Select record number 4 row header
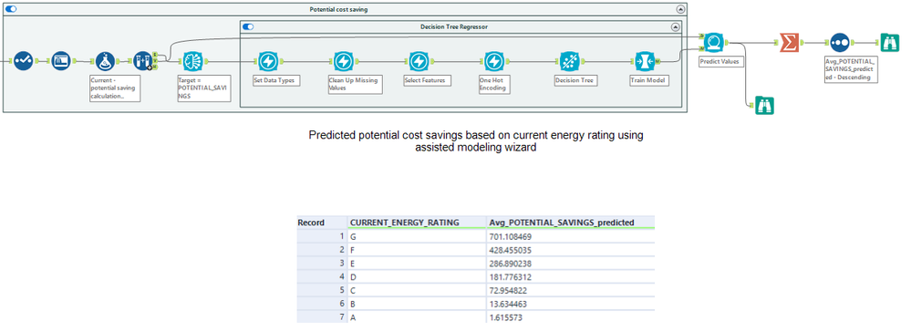The height and width of the screenshot is (332, 911). 321,276
